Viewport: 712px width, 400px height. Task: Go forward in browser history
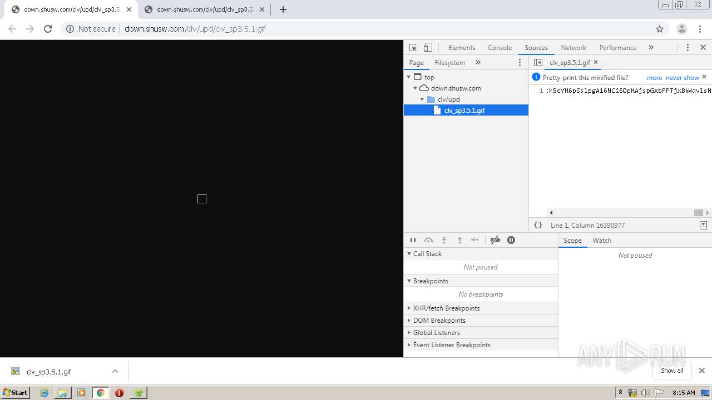pos(30,29)
